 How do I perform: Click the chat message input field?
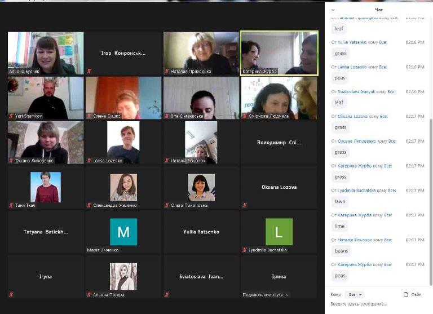tap(378, 304)
